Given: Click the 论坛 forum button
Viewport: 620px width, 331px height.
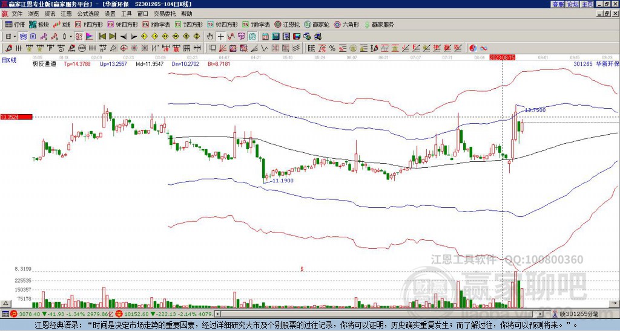Looking at the screenshot, I should (573, 4).
